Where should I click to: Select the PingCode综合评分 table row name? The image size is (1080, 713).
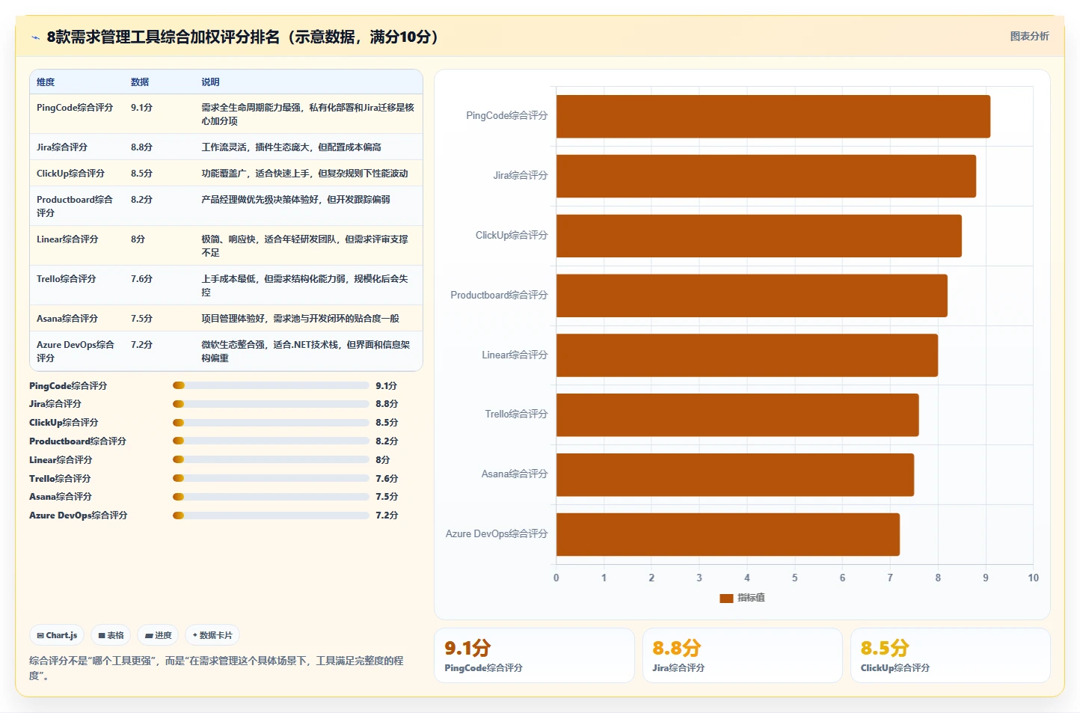point(75,108)
